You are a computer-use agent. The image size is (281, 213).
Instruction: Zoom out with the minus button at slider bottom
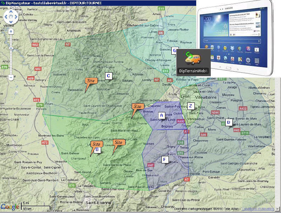[x=11, y=78]
